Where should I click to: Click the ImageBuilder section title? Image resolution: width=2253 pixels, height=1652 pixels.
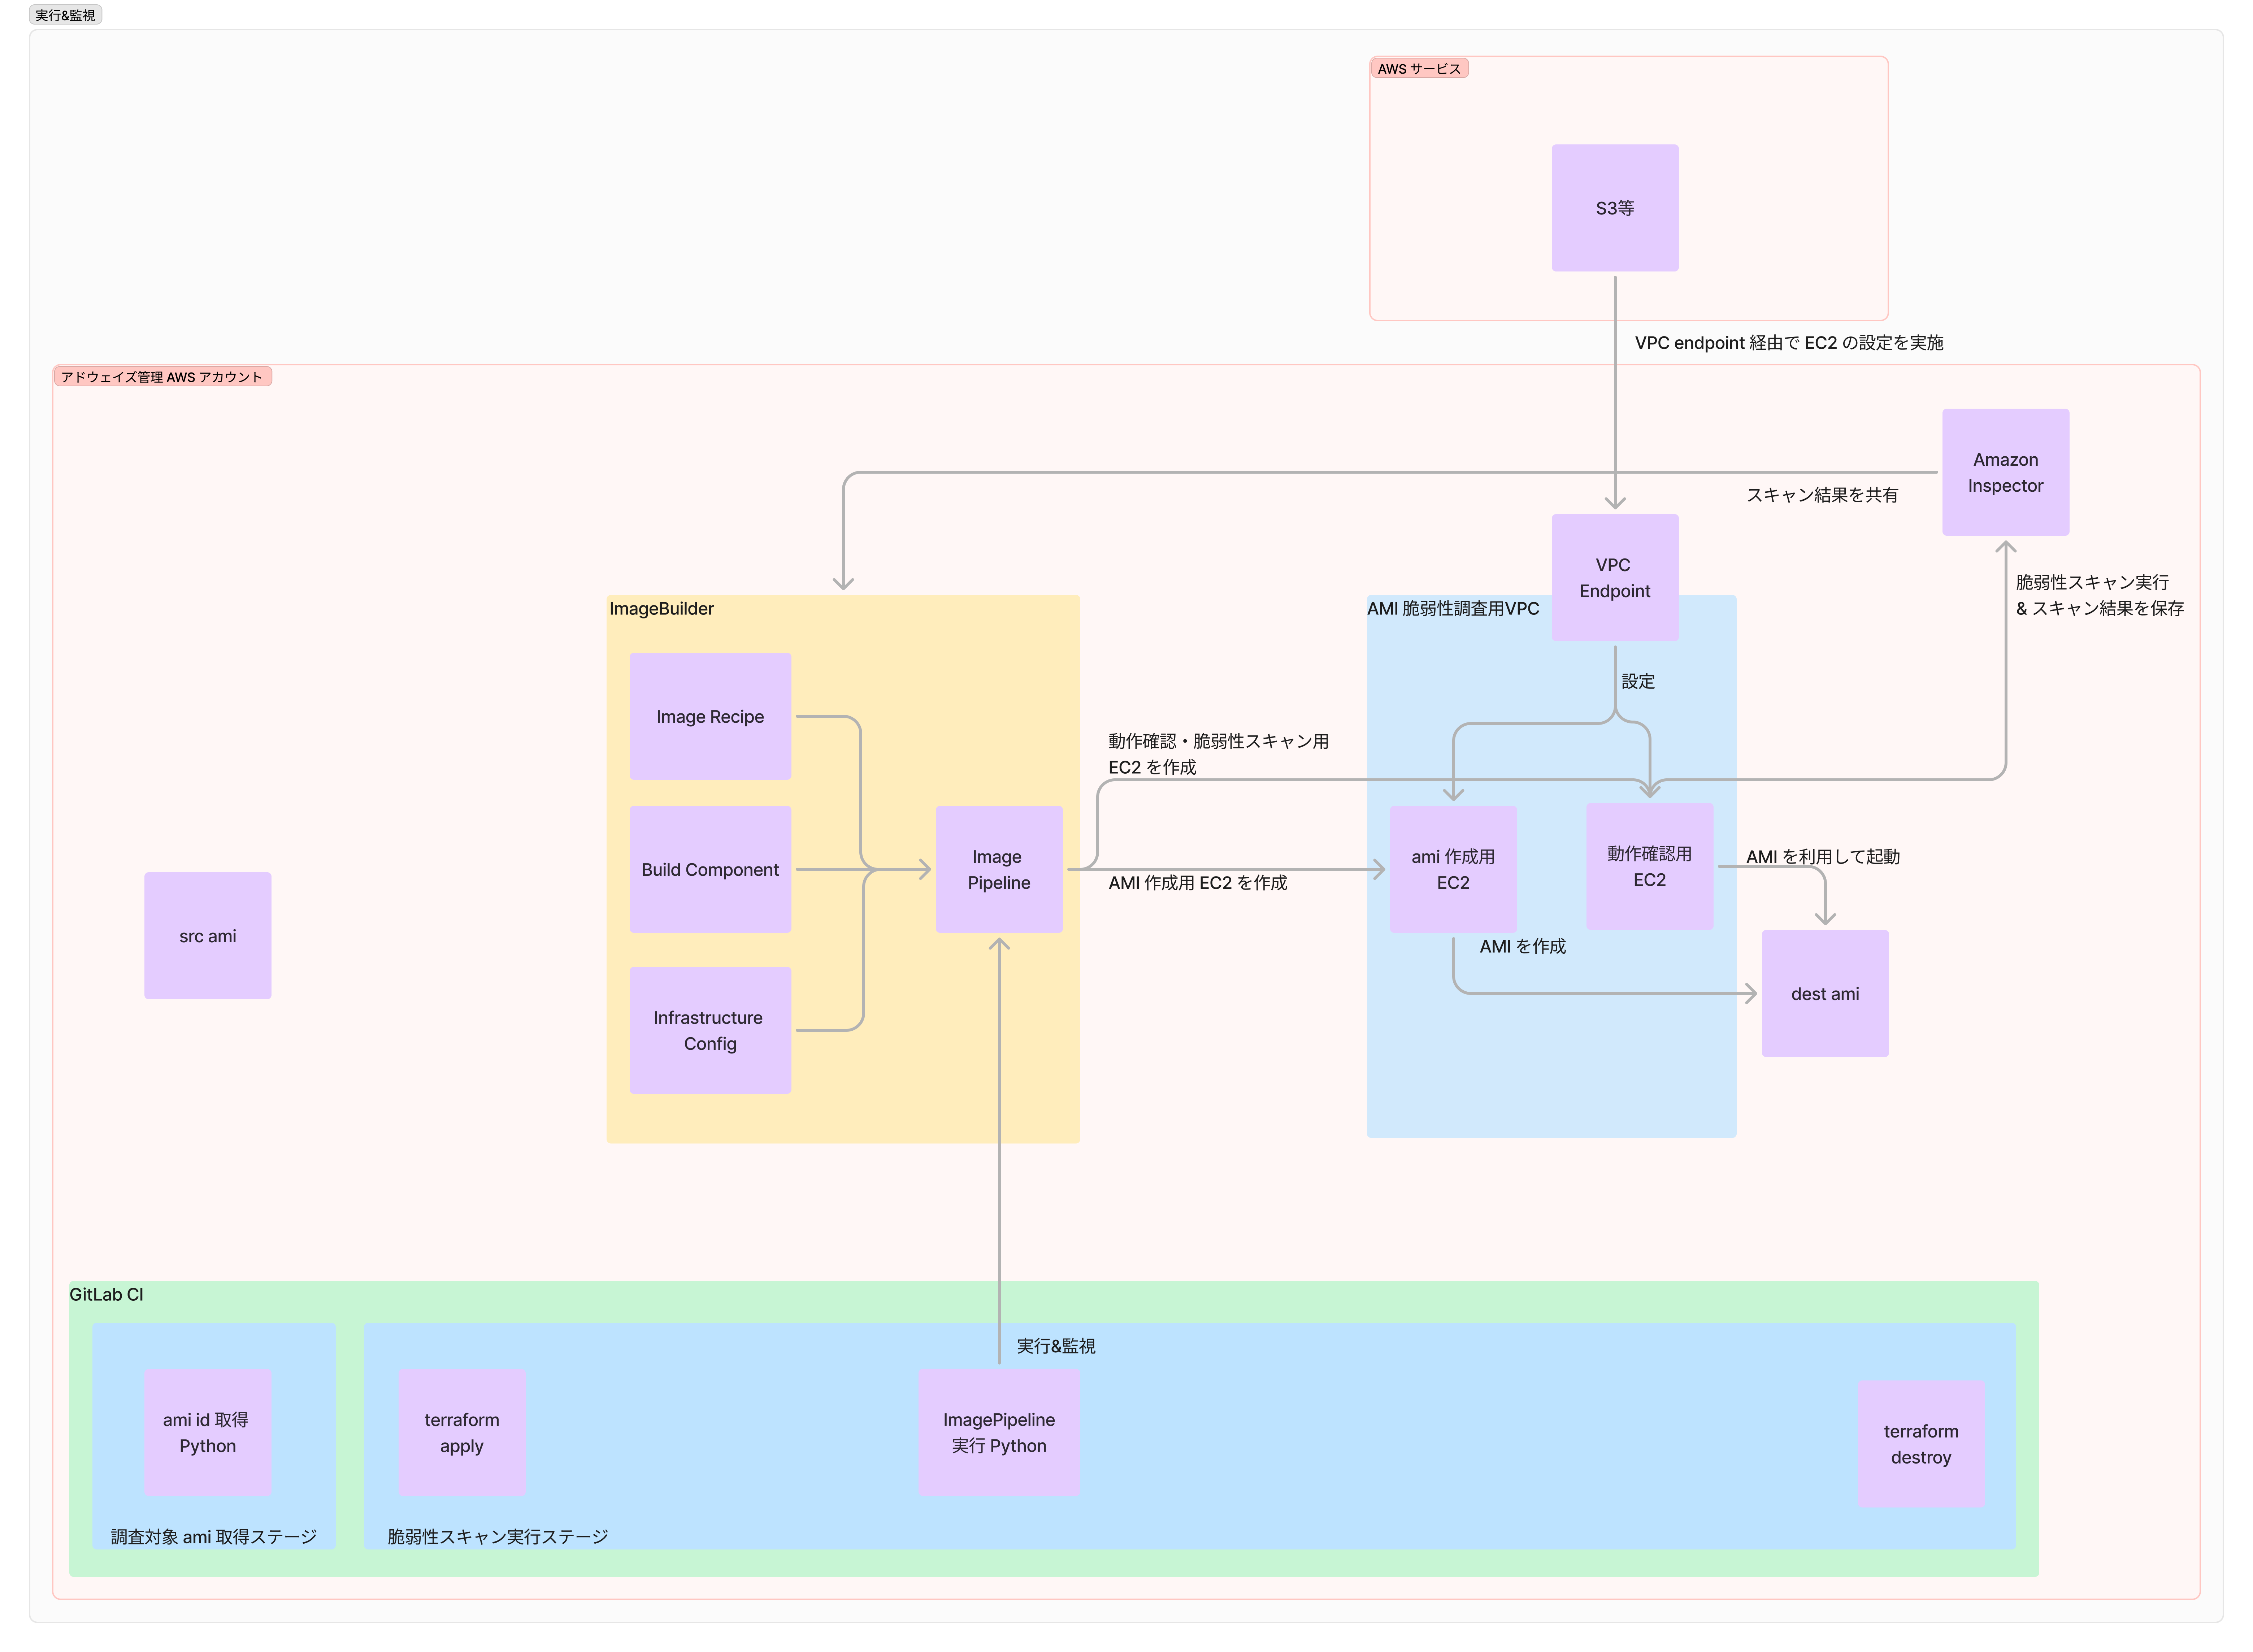661,608
